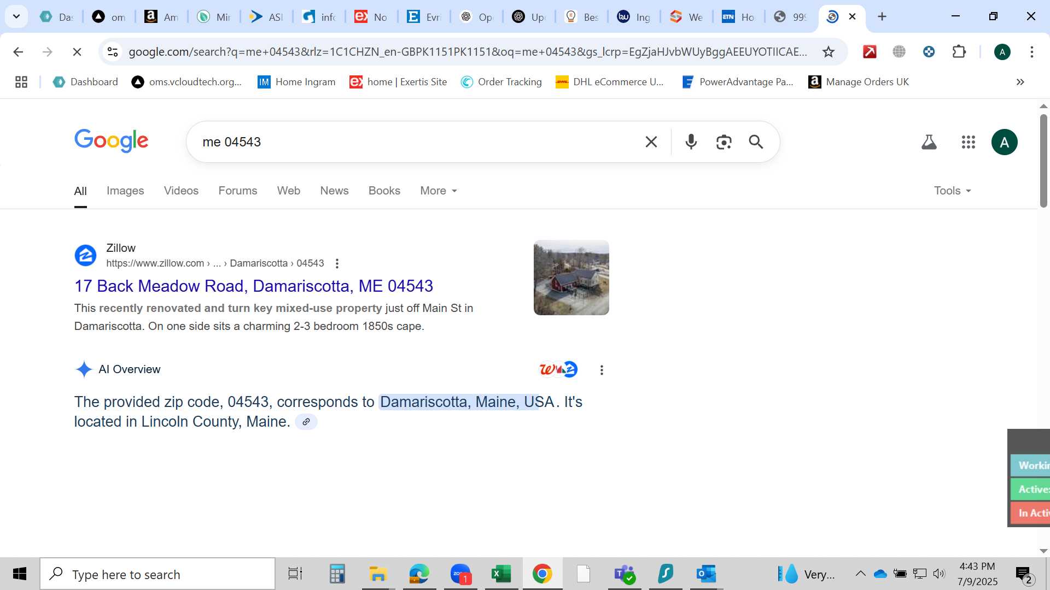The width and height of the screenshot is (1050, 590).
Task: Click the Google logo
Action: pos(111,141)
